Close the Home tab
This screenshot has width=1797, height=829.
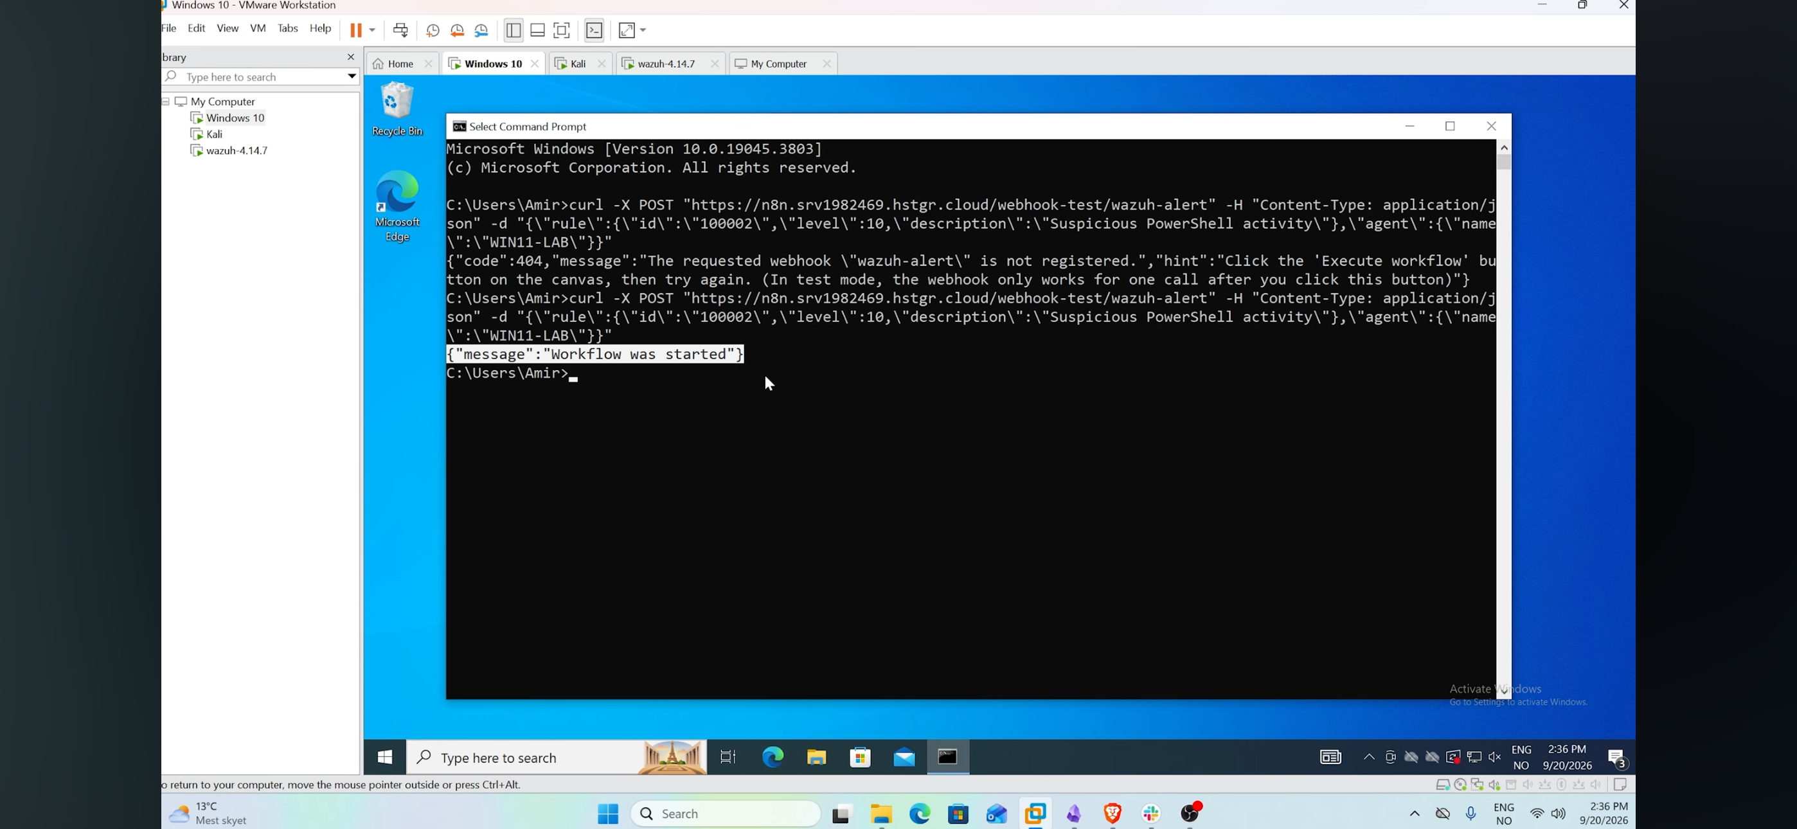(429, 64)
